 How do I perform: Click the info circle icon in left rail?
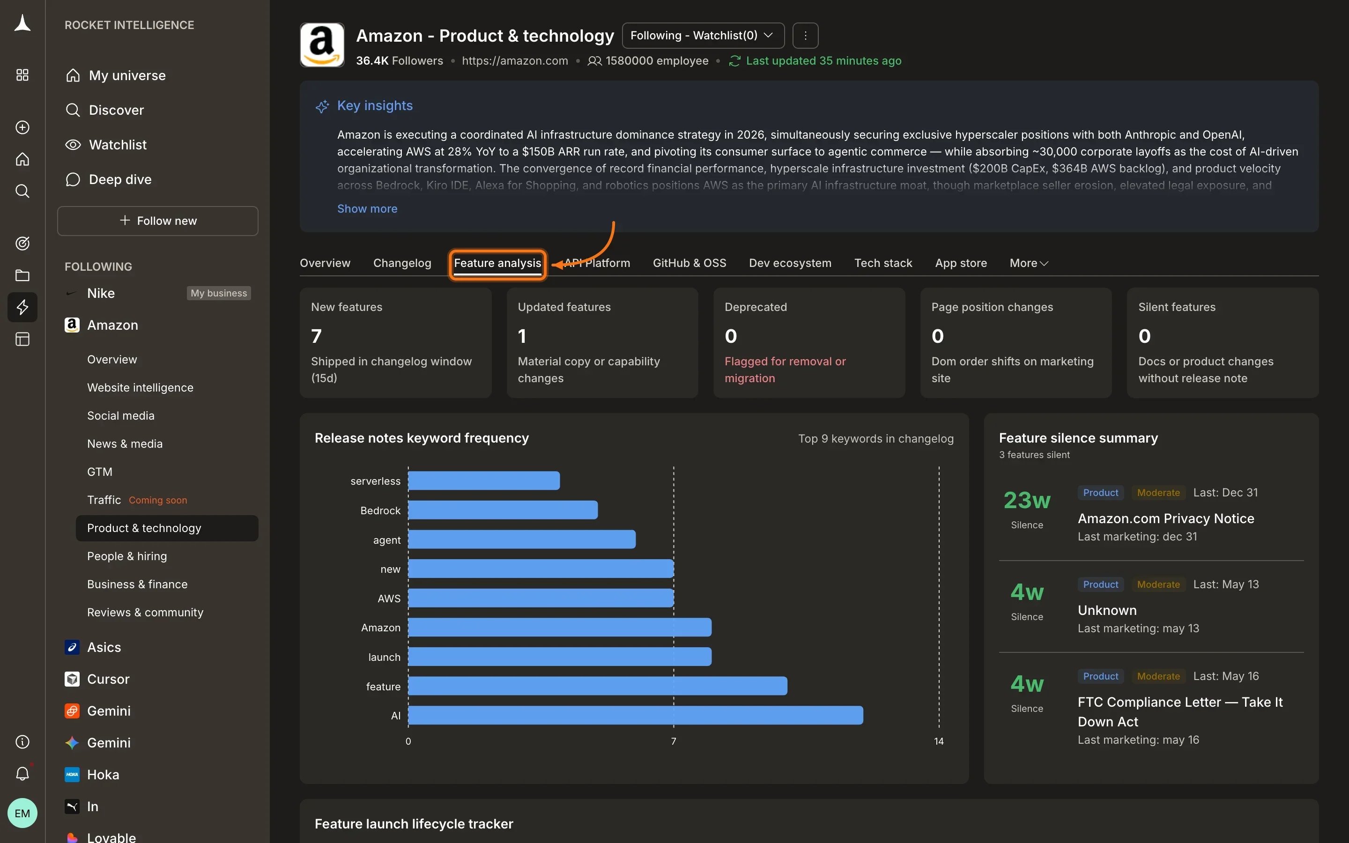point(22,741)
